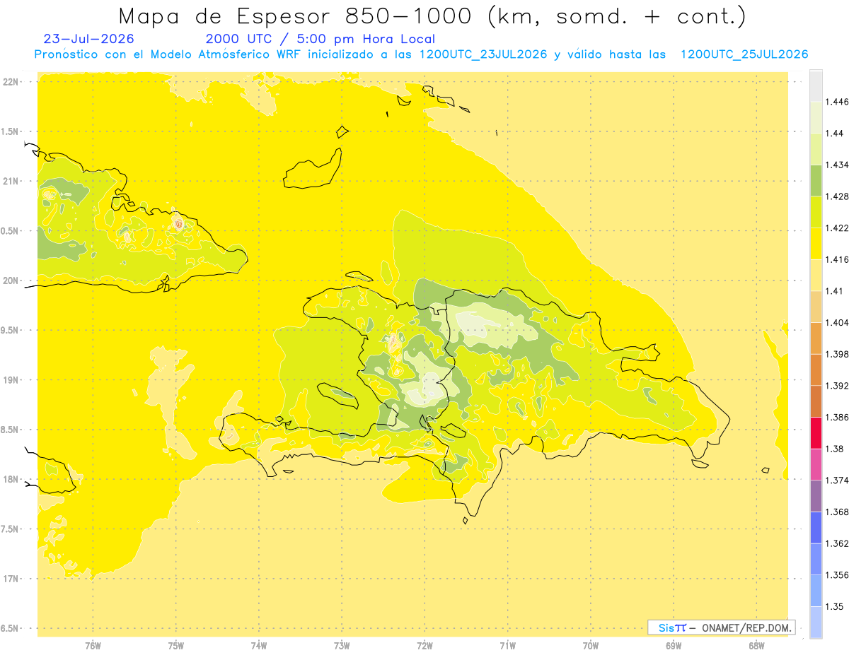Click longitude axis label "75W"
Image resolution: width=849 pixels, height=655 pixels.
click(x=176, y=645)
